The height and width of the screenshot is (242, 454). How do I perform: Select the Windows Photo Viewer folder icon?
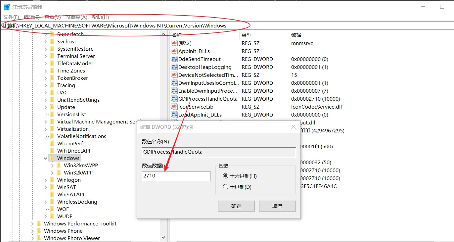[39, 238]
